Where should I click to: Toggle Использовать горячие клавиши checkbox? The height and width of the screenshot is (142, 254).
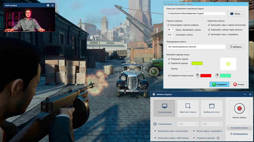168,25
